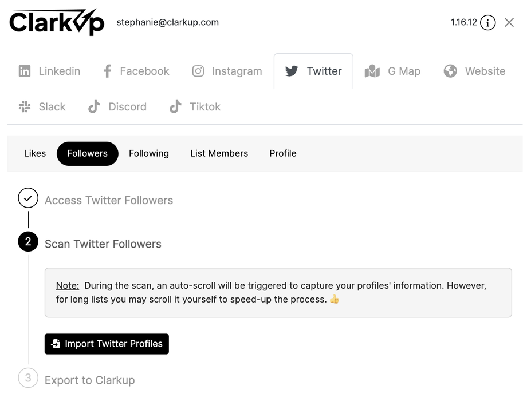
Task: Open the Website globe icon
Action: coord(450,71)
